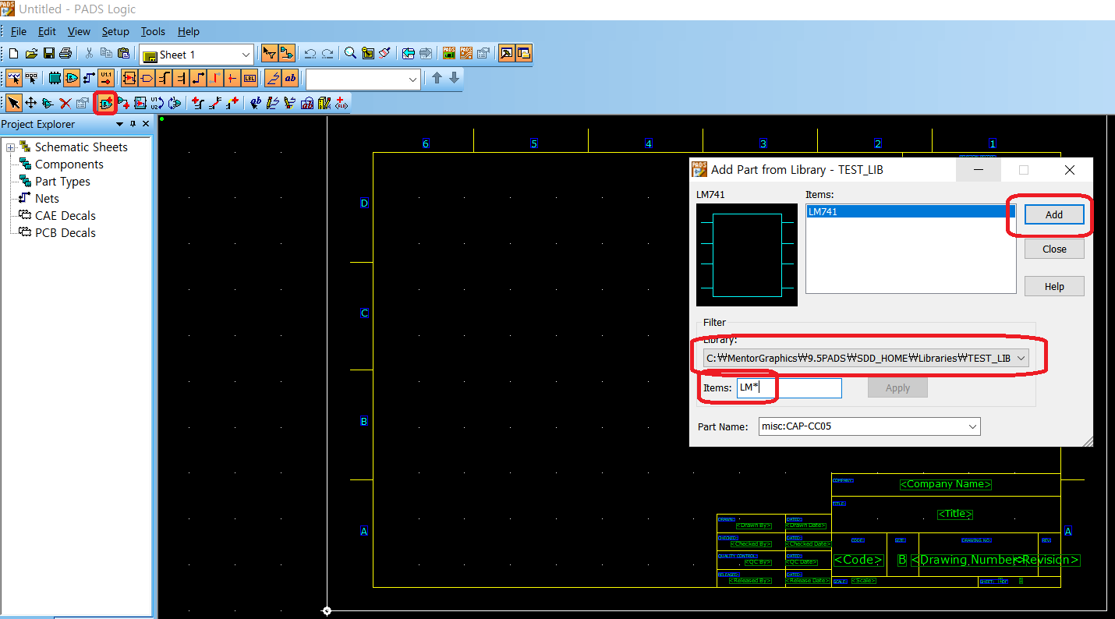Activate the Move tool with the four-arrow icon
Viewport: 1115px width, 619px height.
31,103
